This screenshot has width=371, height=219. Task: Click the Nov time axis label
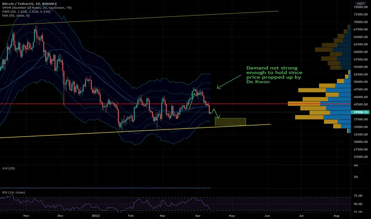[26, 216]
